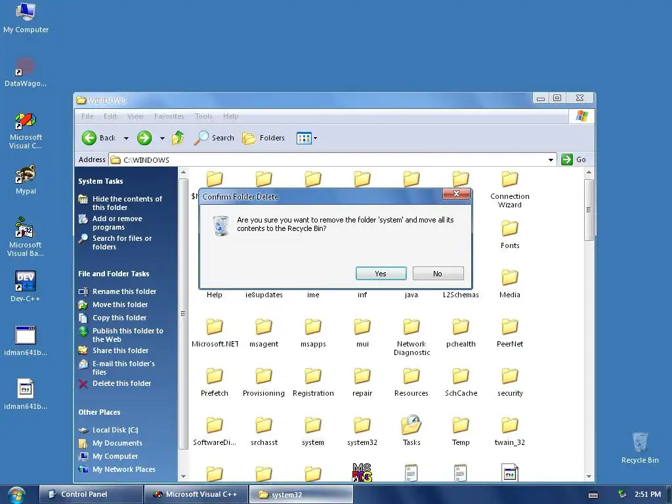Close the Confirm Folder Delete dialog
This screenshot has width=672, height=504.
click(457, 194)
